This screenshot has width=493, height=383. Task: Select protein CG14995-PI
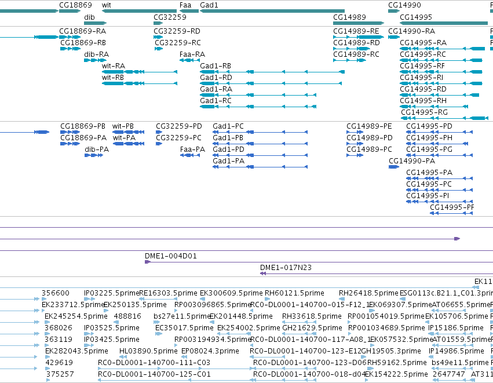(x=428, y=196)
